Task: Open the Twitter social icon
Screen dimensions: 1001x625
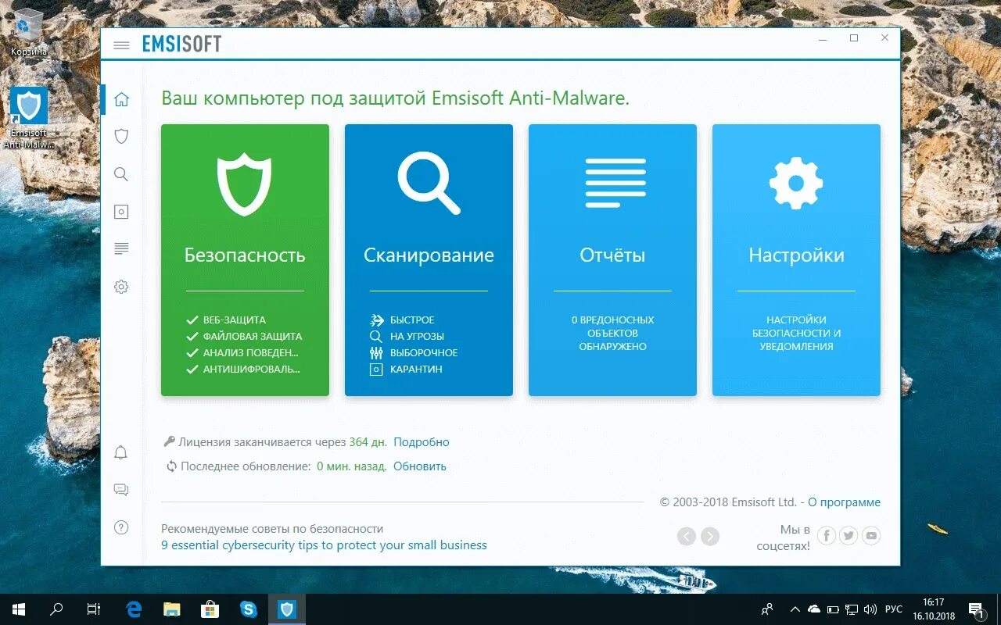Action: point(849,535)
